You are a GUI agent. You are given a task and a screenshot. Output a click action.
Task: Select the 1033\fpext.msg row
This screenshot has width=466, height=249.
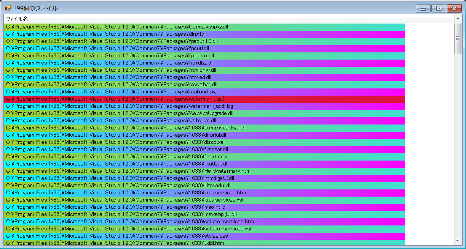[204, 157]
